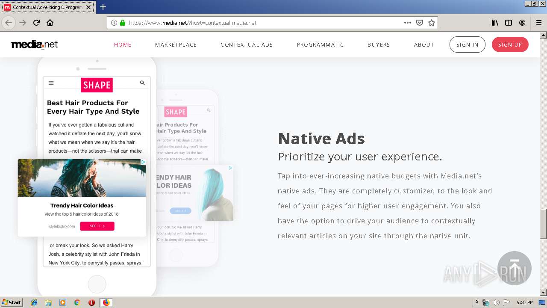This screenshot has height=308, width=547.
Task: Click the red SIGN UP button
Action: coord(510,44)
